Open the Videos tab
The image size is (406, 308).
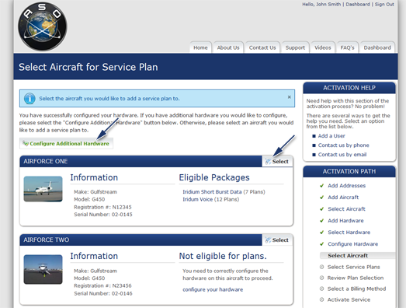[x=323, y=47]
